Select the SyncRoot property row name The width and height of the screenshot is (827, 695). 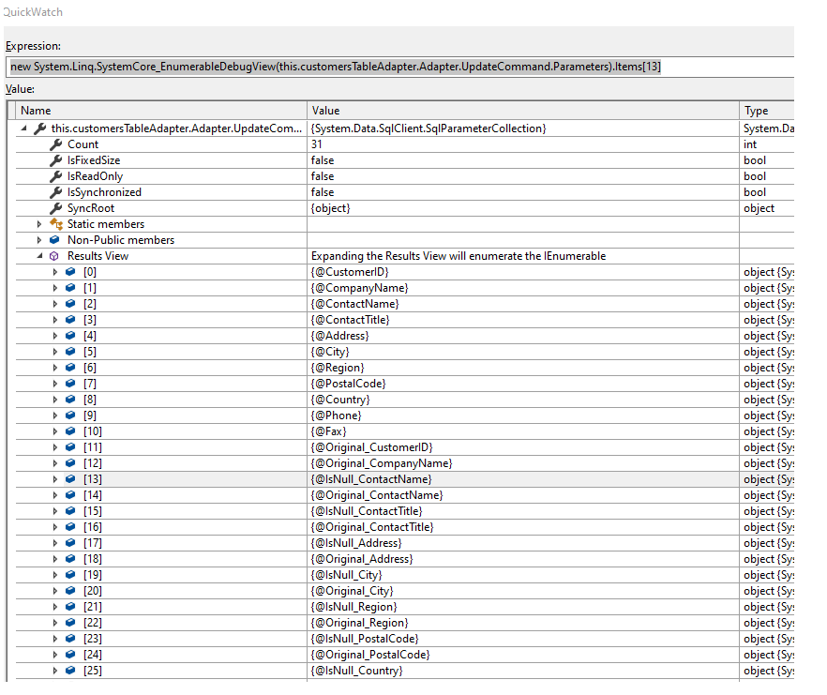pos(91,208)
